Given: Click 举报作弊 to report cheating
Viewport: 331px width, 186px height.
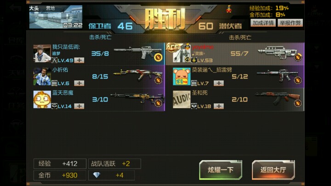Looking at the screenshot, I should point(290,23).
